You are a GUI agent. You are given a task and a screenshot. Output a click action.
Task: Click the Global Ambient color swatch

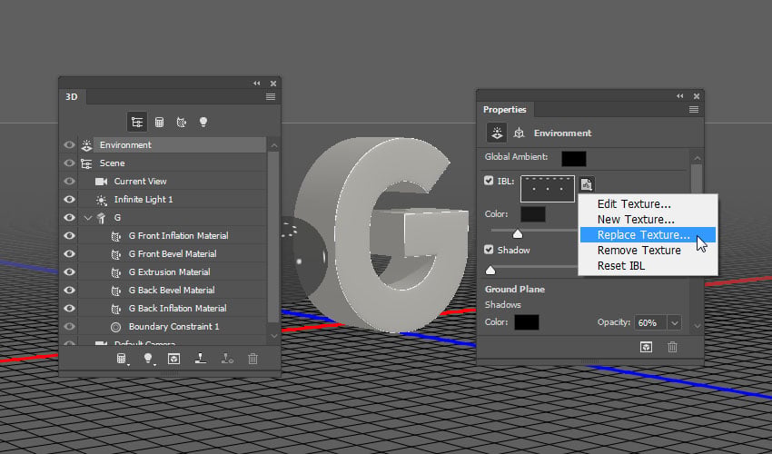574,159
